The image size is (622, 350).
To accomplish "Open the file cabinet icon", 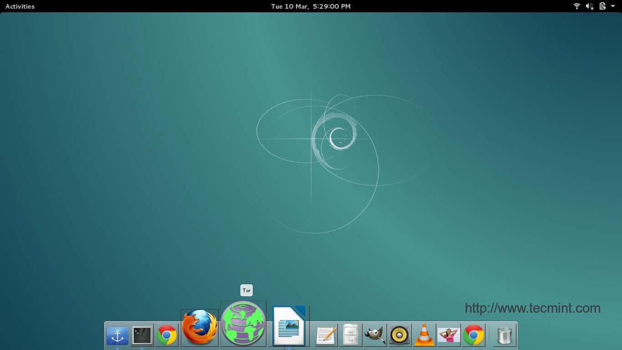I will [350, 335].
